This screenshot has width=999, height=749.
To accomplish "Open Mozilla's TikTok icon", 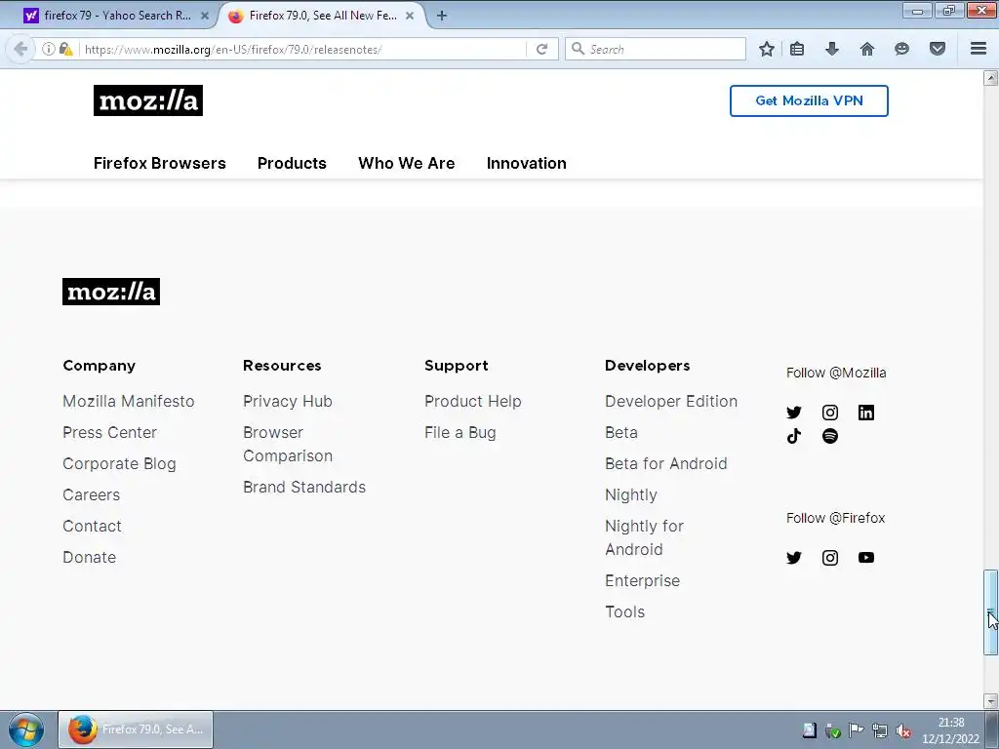I will [794, 436].
